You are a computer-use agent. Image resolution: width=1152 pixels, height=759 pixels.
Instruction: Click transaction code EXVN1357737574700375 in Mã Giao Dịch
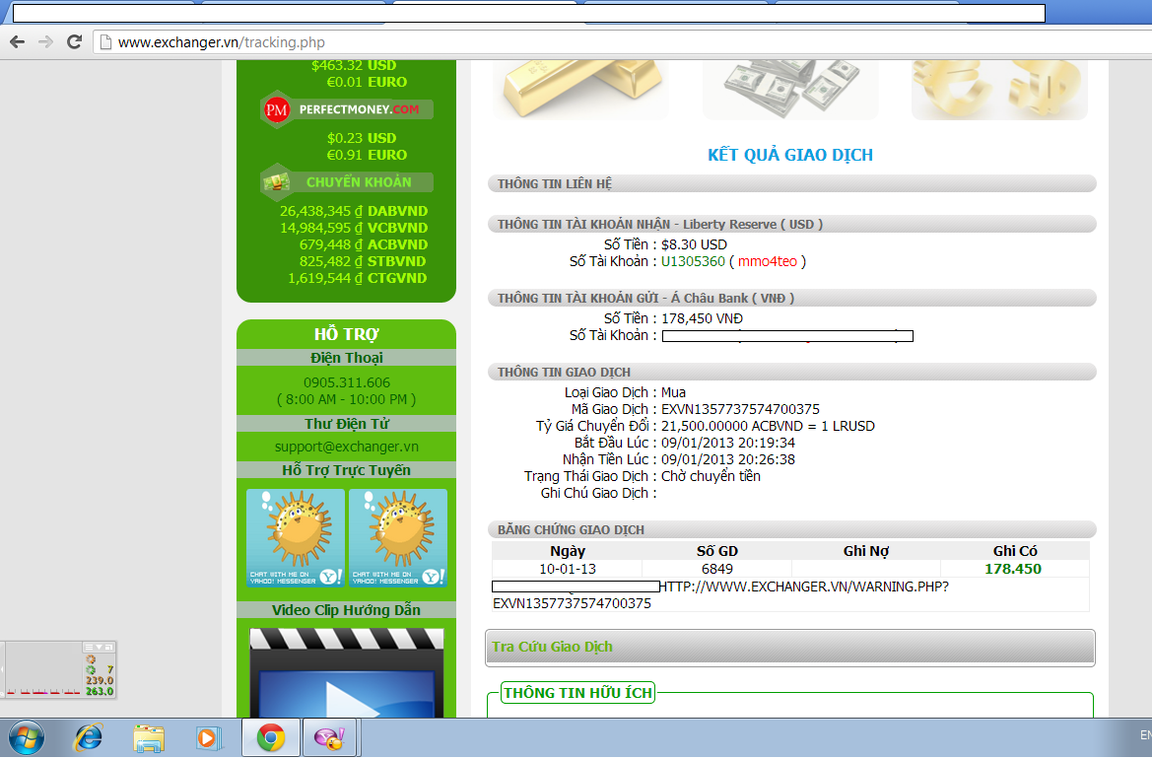click(740, 409)
